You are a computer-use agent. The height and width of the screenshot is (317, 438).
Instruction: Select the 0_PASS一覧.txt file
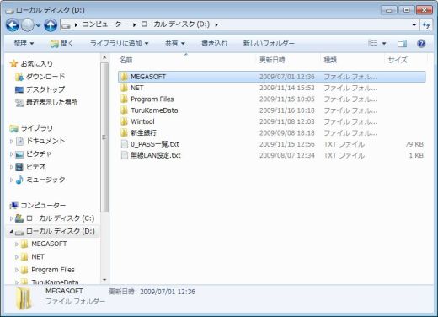tap(272, 144)
